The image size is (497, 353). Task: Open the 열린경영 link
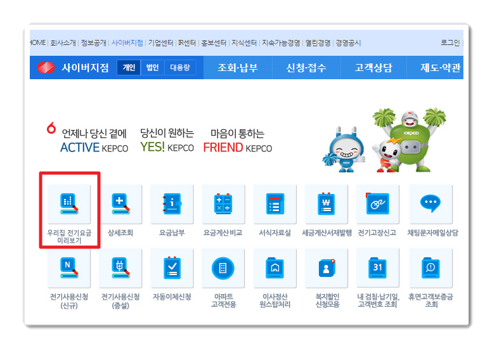(x=318, y=43)
